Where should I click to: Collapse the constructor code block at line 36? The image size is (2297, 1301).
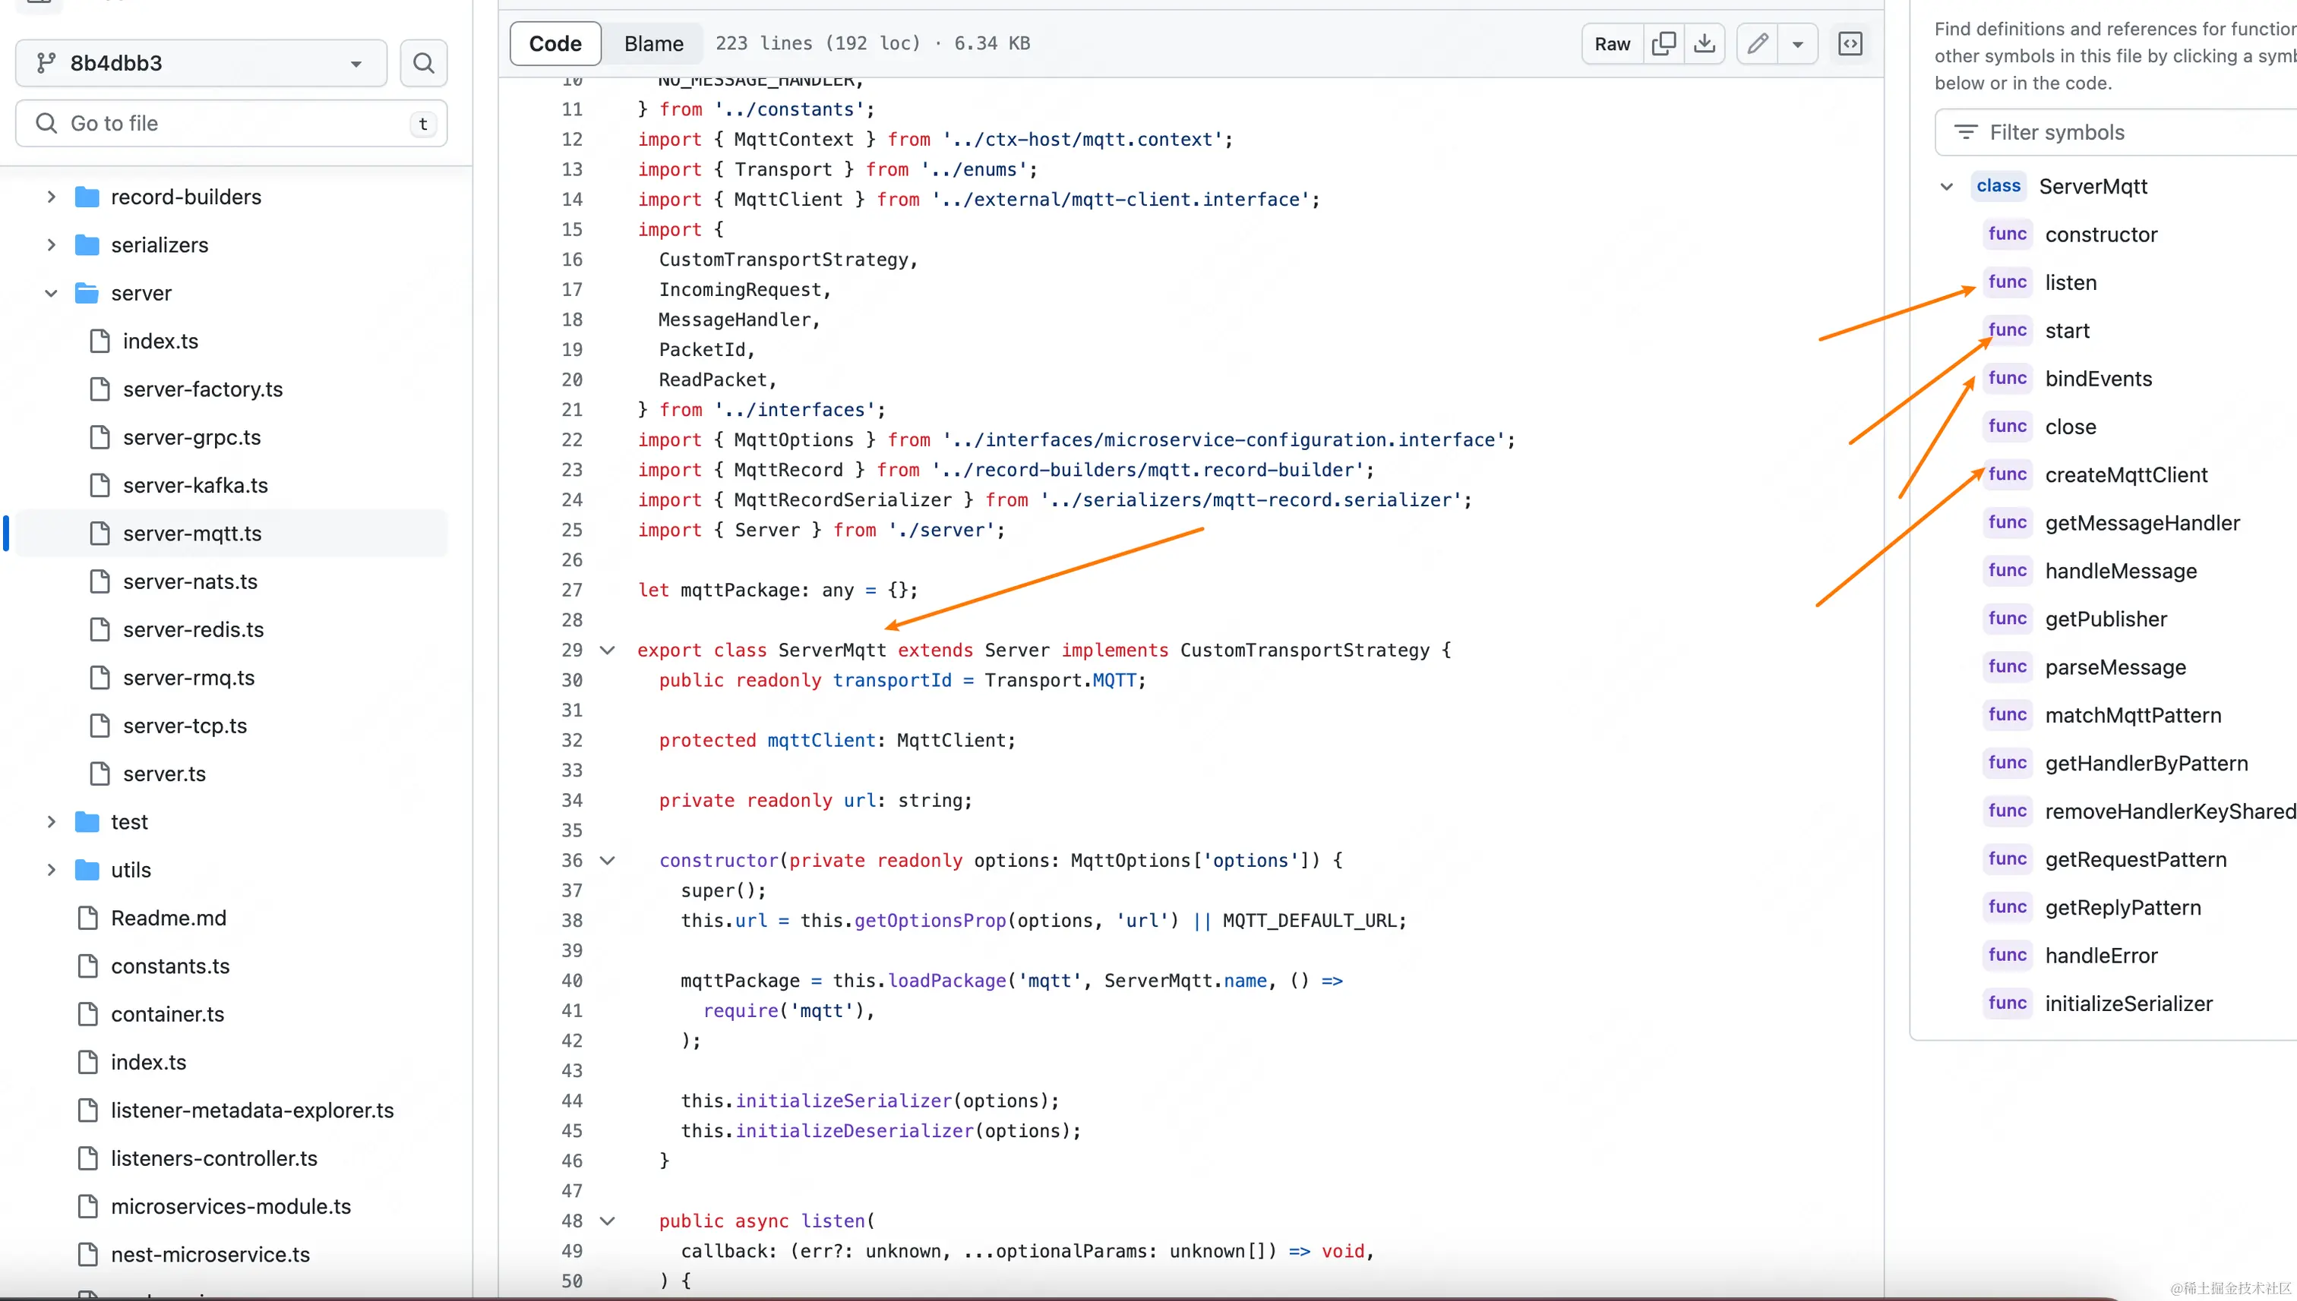[x=607, y=861]
